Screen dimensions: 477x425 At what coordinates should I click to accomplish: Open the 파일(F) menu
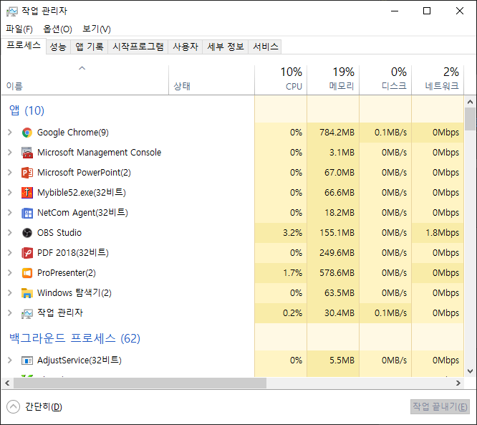pos(19,29)
